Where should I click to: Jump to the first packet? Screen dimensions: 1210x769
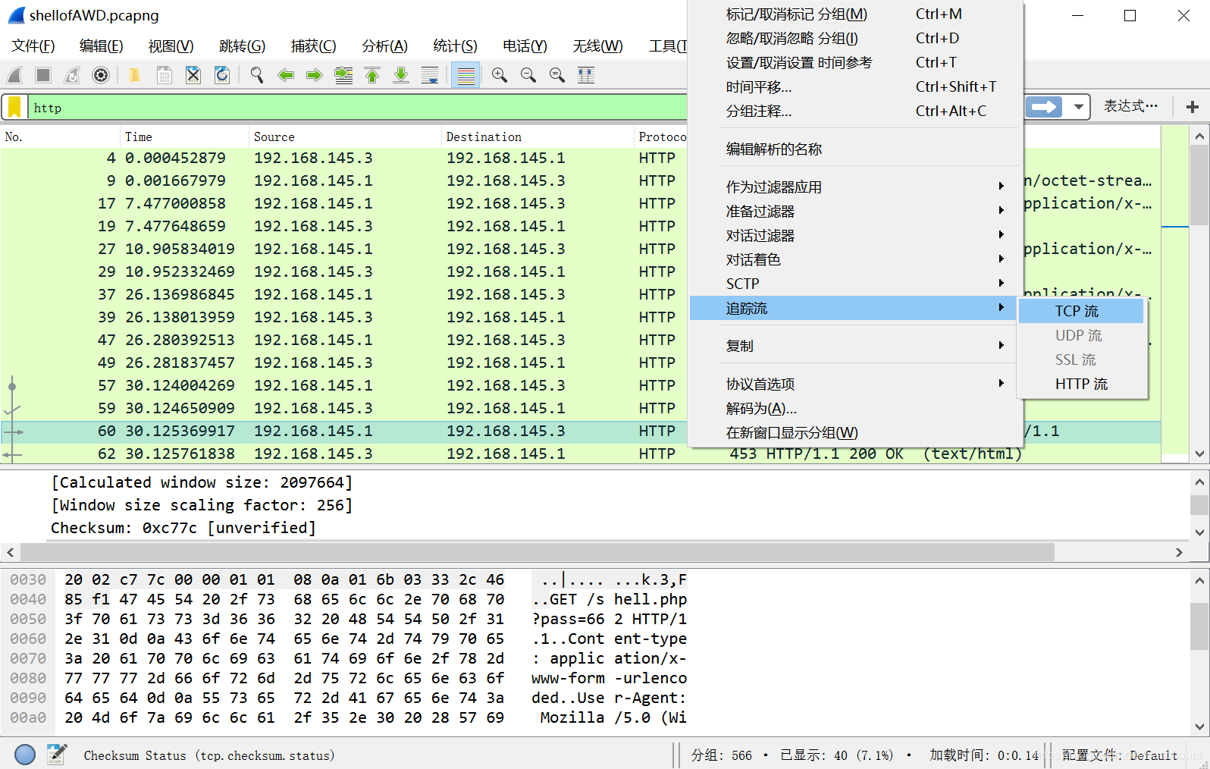click(372, 75)
